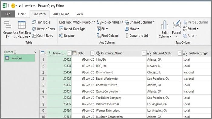
Task: Click the Move icon
Action: click(127, 29)
